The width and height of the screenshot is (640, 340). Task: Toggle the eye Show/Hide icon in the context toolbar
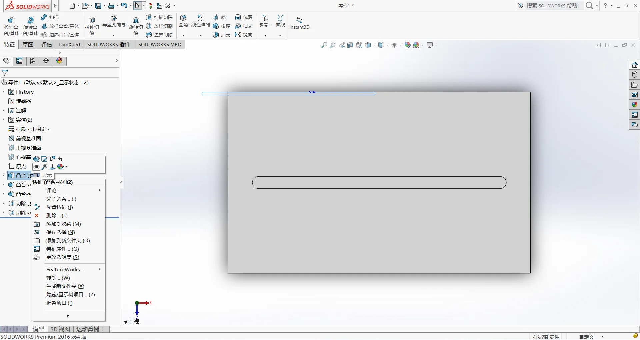[36, 167]
